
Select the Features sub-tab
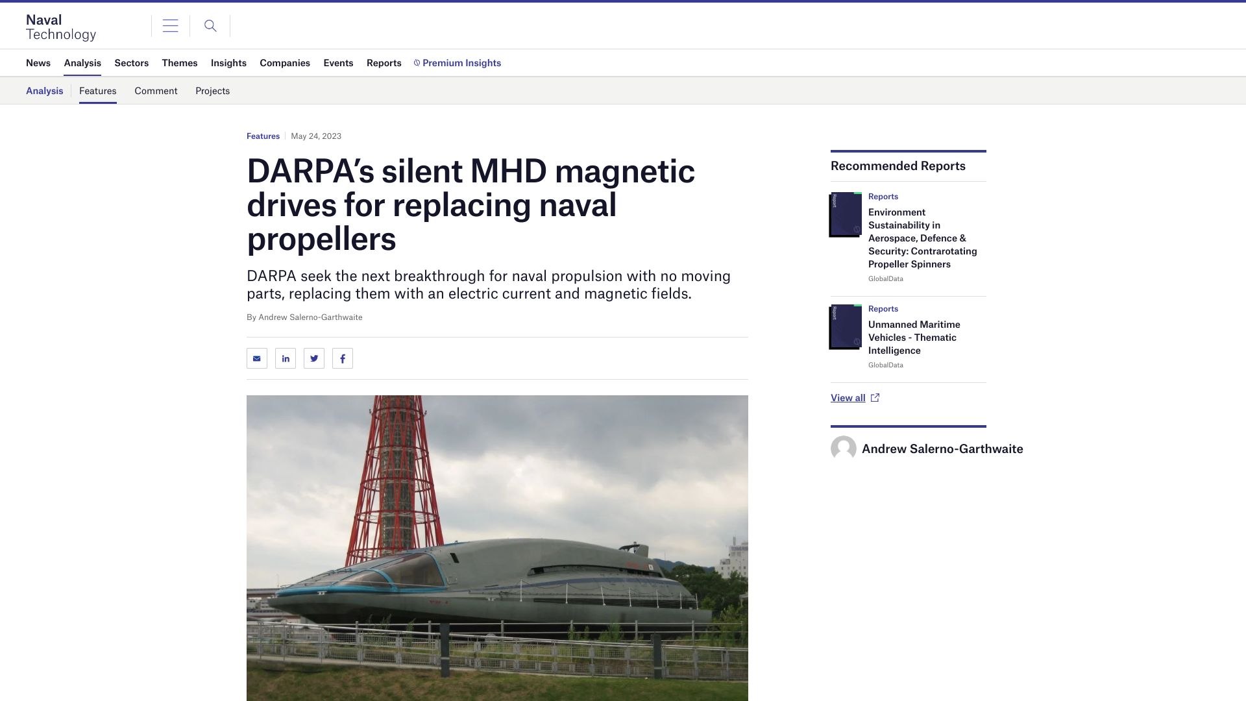pos(98,91)
